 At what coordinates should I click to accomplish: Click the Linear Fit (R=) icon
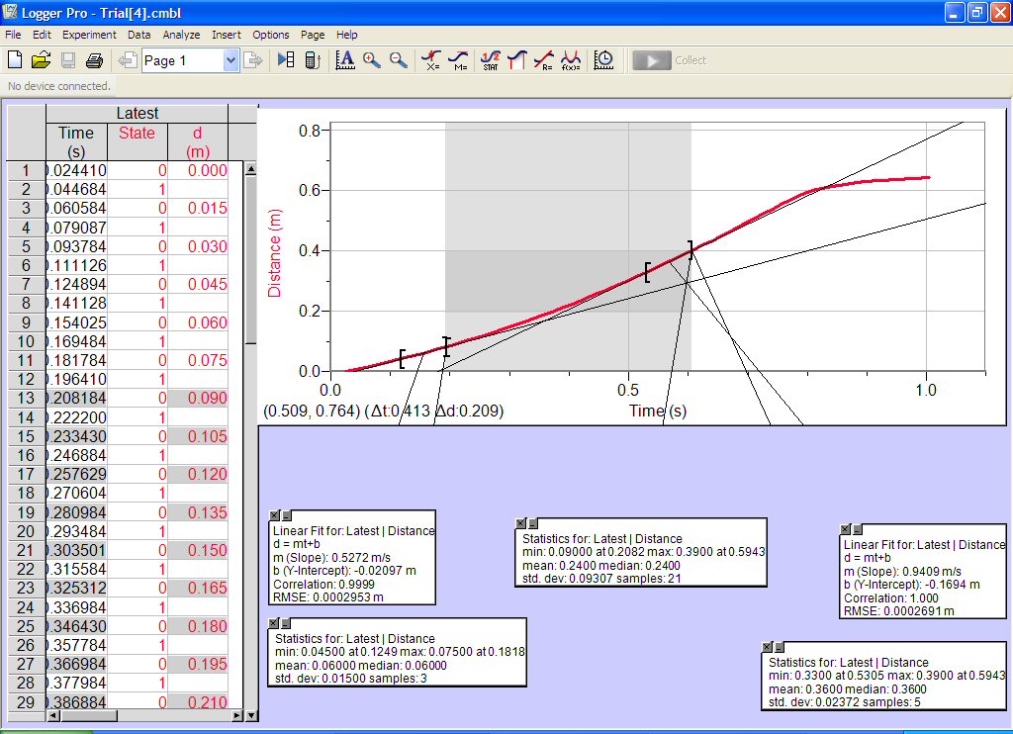pyautogui.click(x=543, y=60)
